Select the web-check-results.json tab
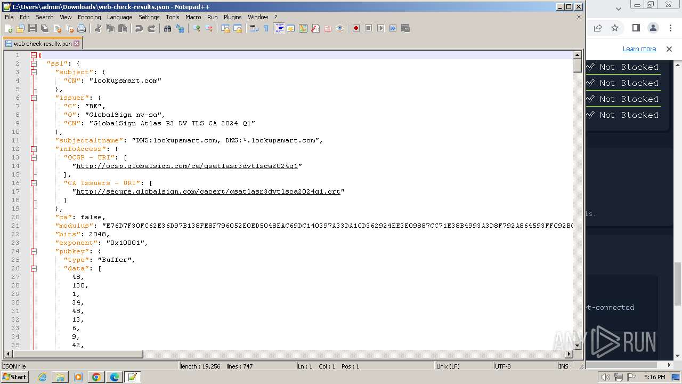This screenshot has width=682, height=384. point(43,44)
